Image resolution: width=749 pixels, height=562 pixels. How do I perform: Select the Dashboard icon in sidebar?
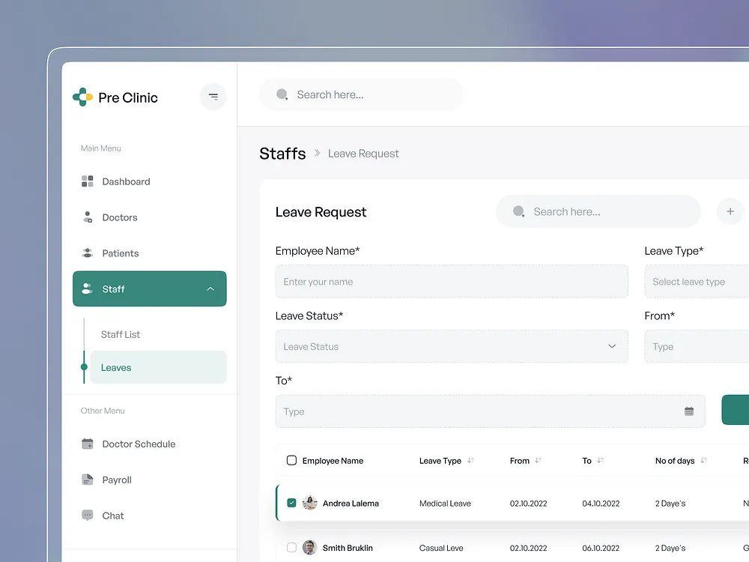(87, 181)
